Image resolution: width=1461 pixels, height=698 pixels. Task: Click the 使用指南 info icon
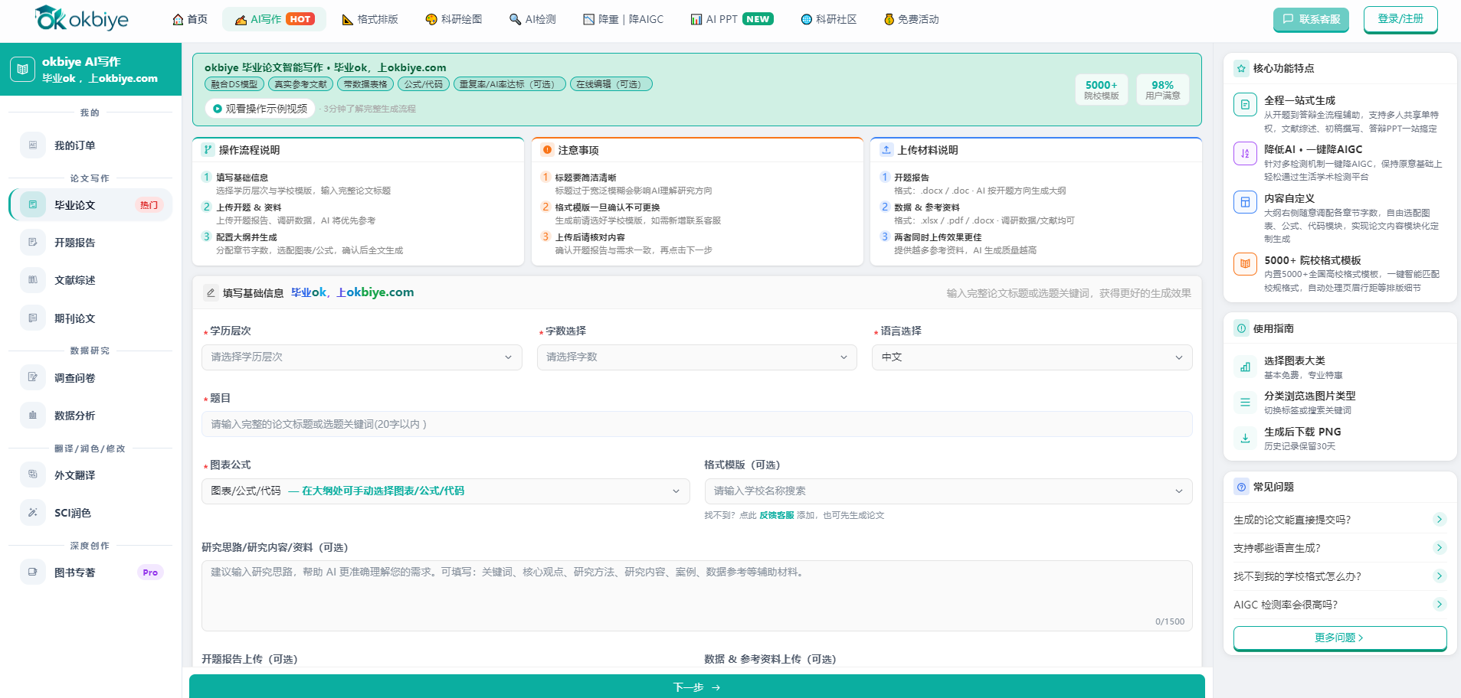coord(1241,328)
